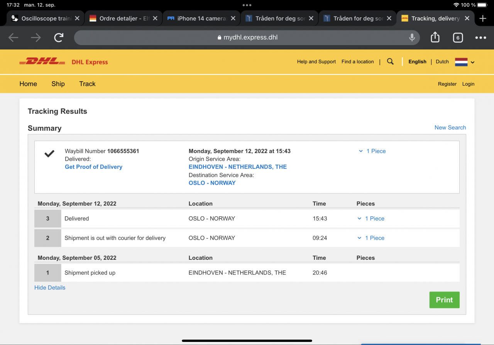Switch the language to Dutch
The width and height of the screenshot is (494, 345).
click(442, 62)
